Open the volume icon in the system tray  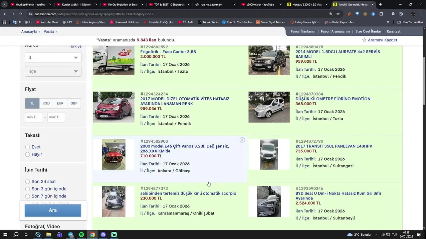click(x=383, y=235)
